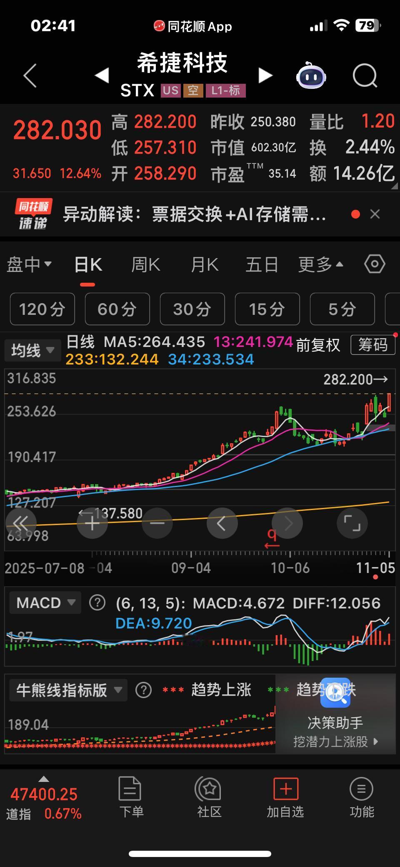Screen dimensions: 400x867
Task: Expand quote details corner triangle
Action: coord(394,186)
